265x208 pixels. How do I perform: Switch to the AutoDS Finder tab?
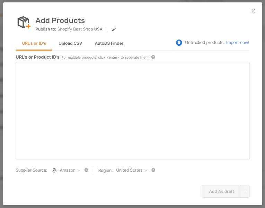pos(109,43)
